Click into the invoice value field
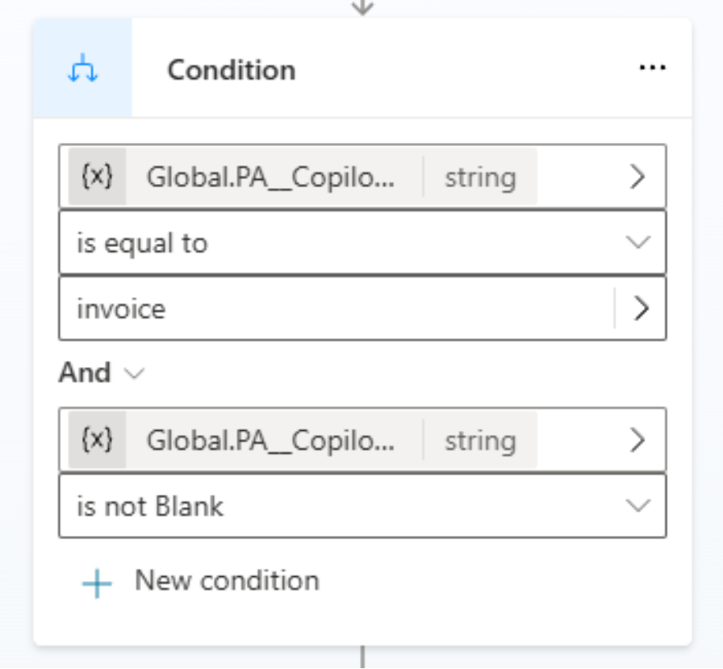The image size is (723, 669). [x=336, y=308]
